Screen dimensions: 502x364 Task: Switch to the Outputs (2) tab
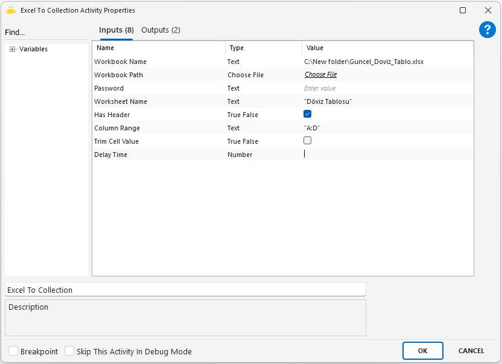click(x=160, y=30)
